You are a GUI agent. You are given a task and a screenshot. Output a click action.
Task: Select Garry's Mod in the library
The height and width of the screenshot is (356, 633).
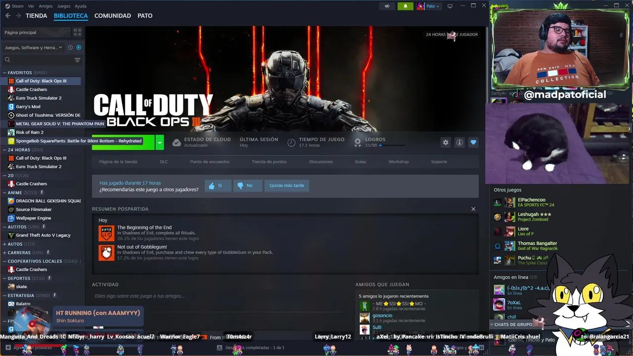(x=28, y=106)
